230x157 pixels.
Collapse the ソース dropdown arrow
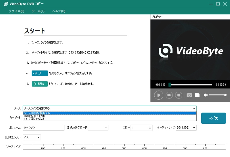194,108
